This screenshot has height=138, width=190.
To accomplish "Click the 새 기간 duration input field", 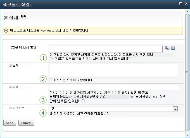I will 114,88.
